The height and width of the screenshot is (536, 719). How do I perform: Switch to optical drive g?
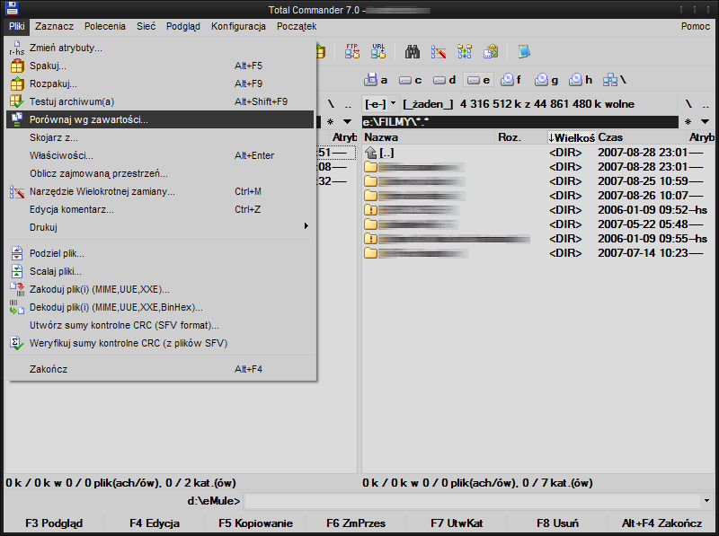pos(546,80)
